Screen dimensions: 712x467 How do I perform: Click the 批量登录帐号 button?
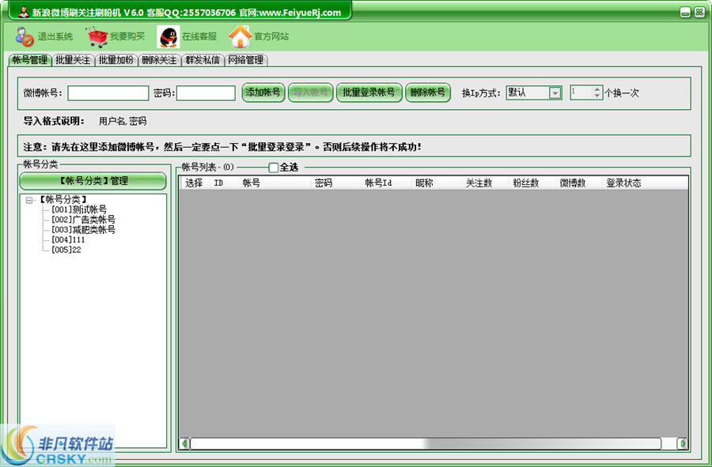(x=369, y=92)
